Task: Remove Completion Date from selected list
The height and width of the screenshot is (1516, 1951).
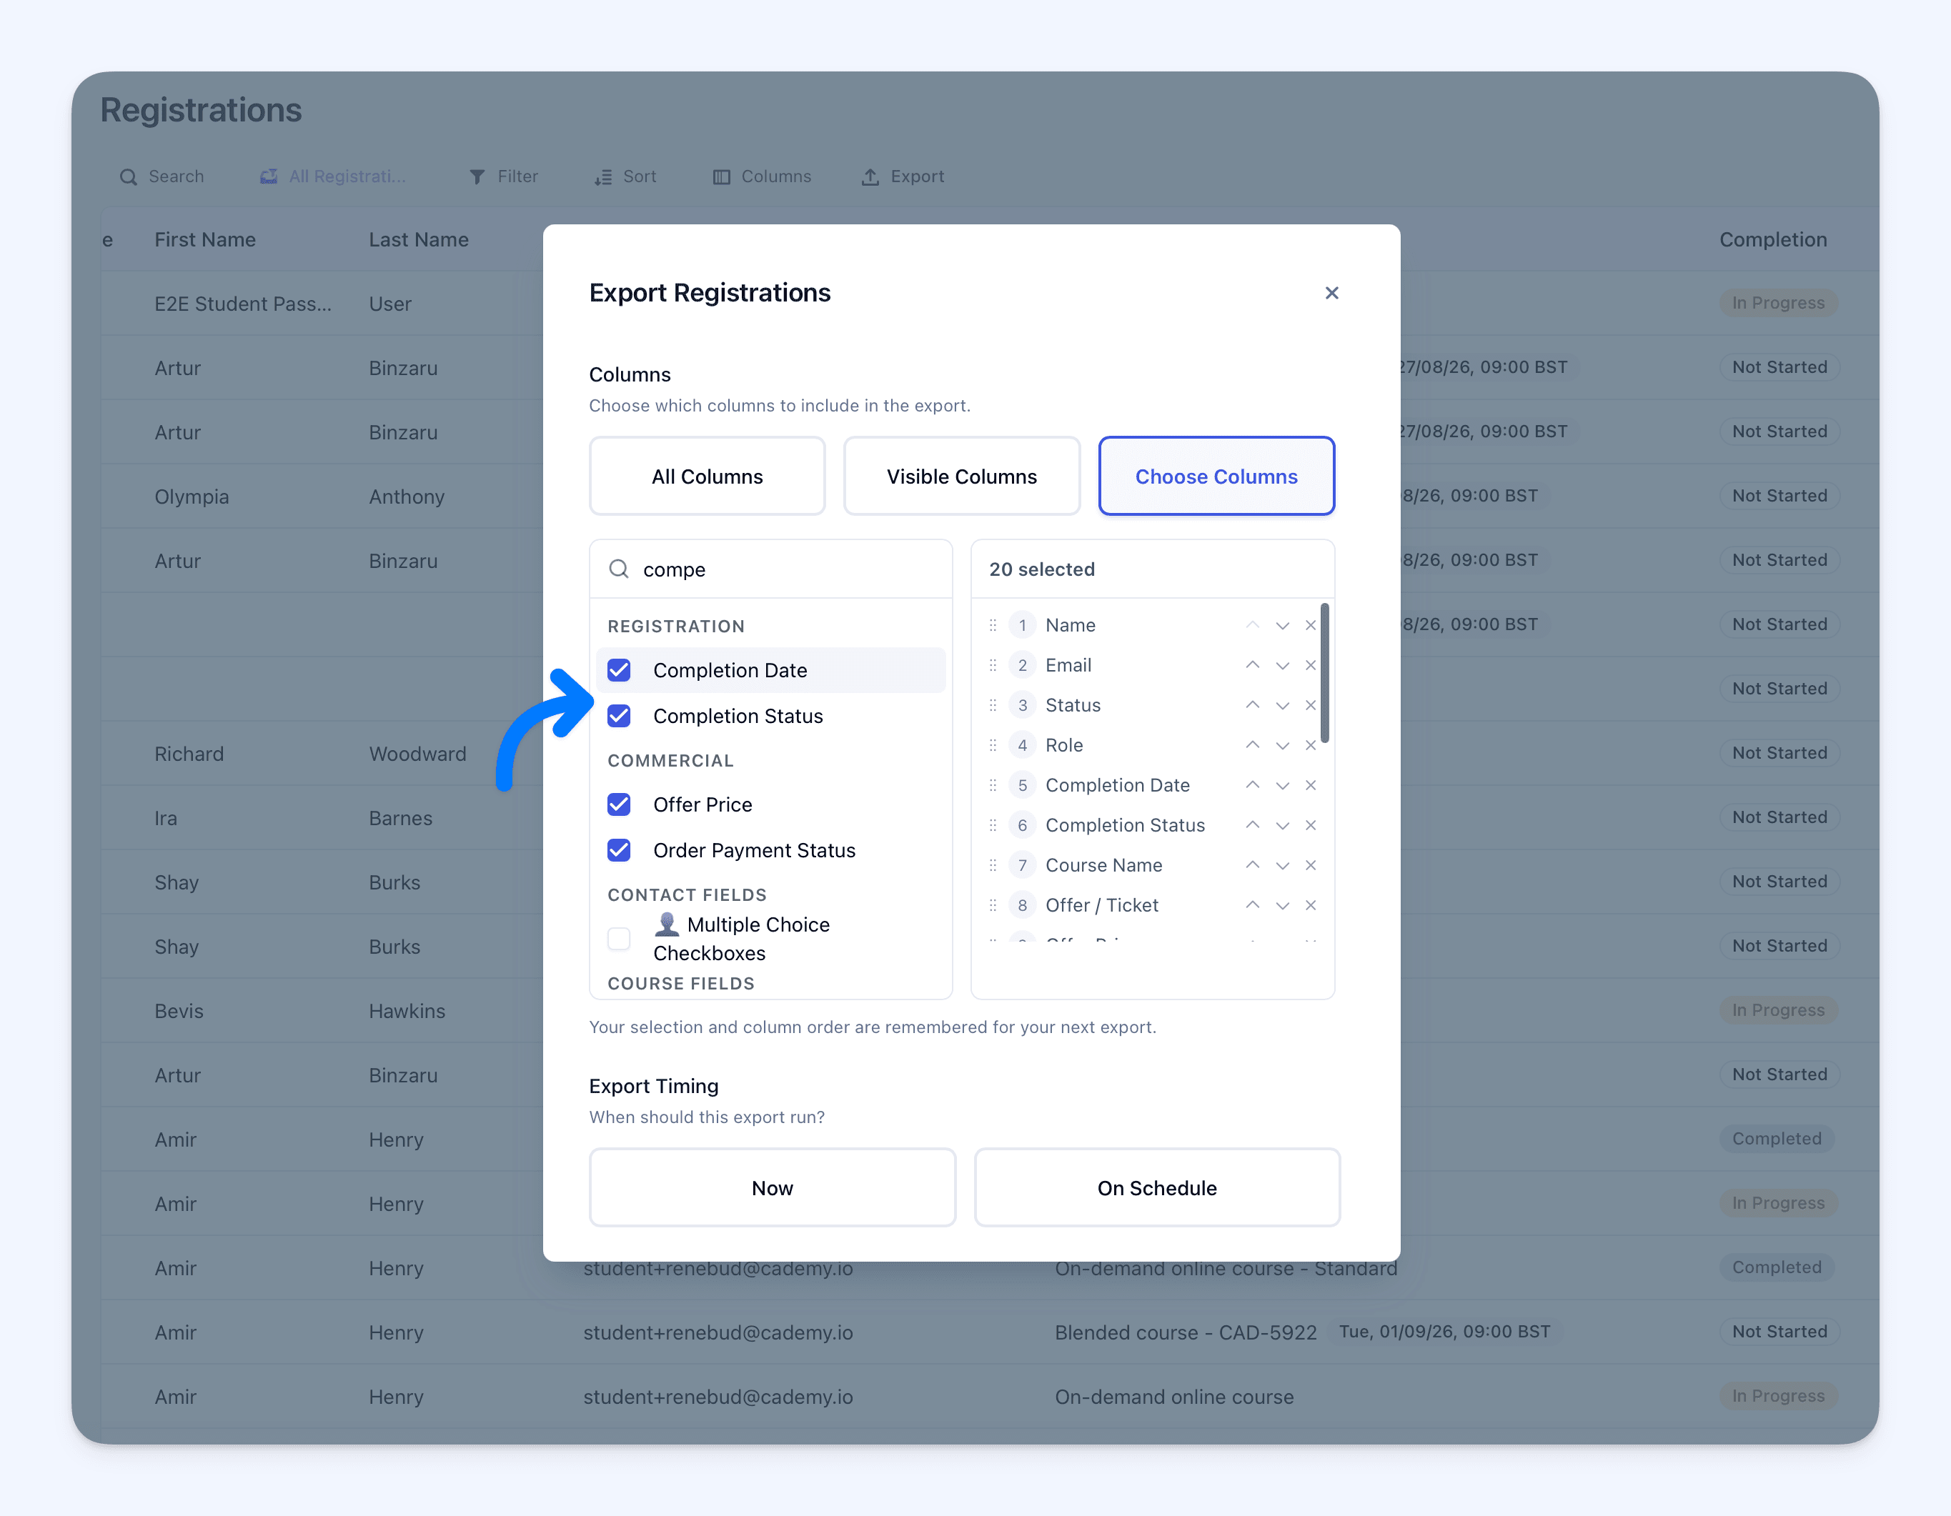Action: 1311,786
